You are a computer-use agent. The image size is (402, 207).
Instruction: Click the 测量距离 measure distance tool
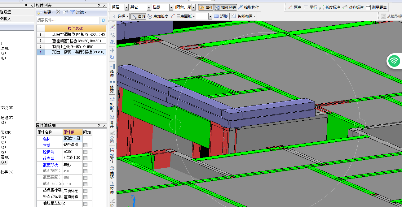(x=376, y=7)
